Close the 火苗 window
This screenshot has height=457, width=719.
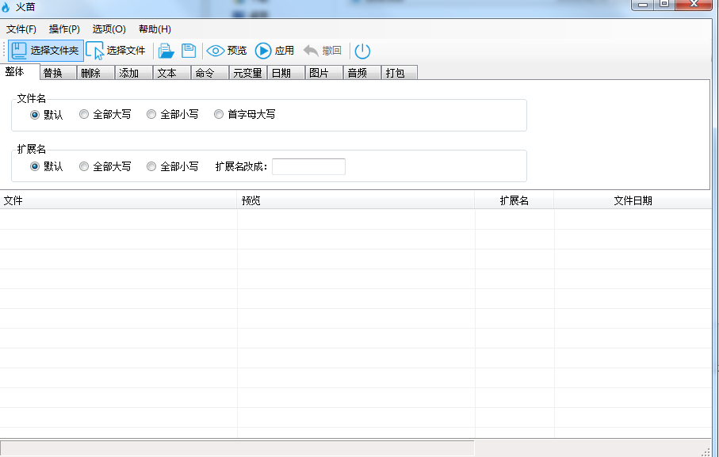(x=694, y=5)
